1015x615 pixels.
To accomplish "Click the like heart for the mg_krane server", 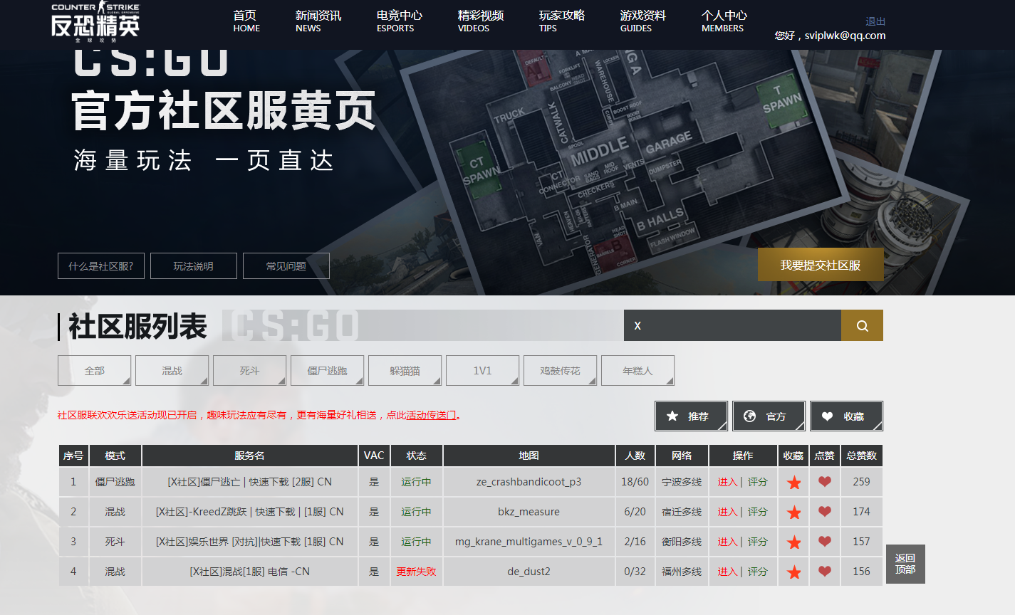I will point(824,541).
